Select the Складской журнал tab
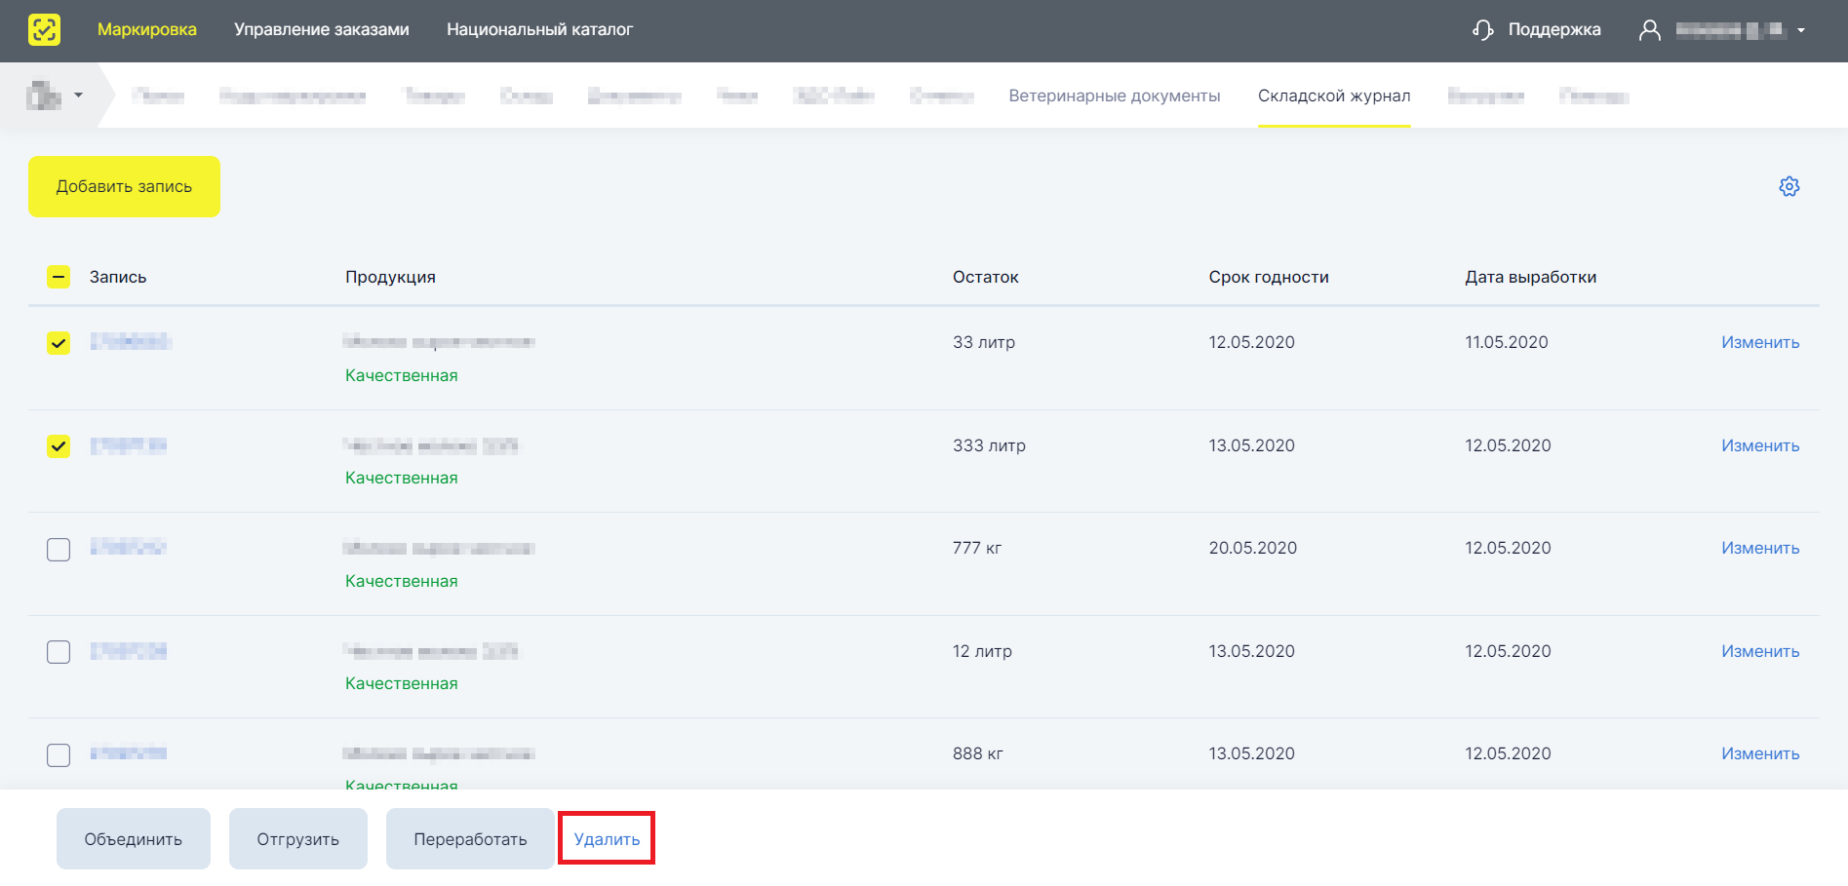This screenshot has height=886, width=1848. pos(1334,96)
